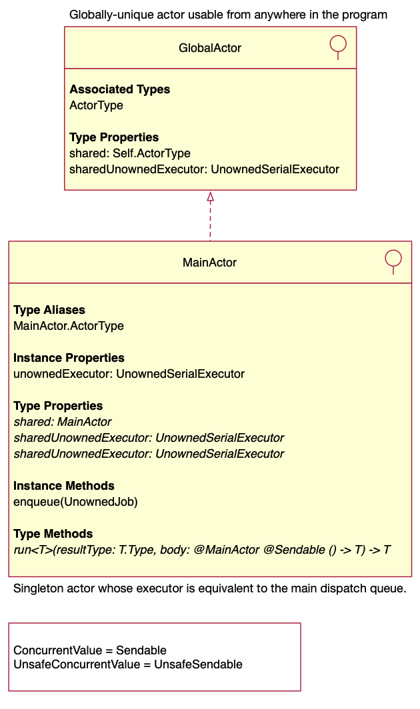Select the ActorType associated type entry
The width and height of the screenshot is (420, 709).
97,105
